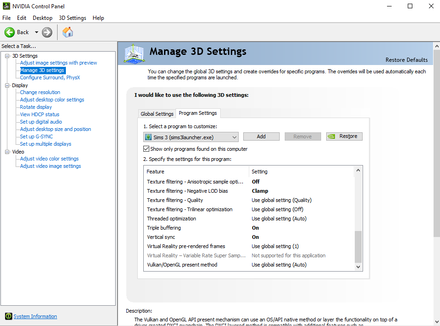
Task: Click main panel scroll up arrow
Action: click(x=437, y=46)
